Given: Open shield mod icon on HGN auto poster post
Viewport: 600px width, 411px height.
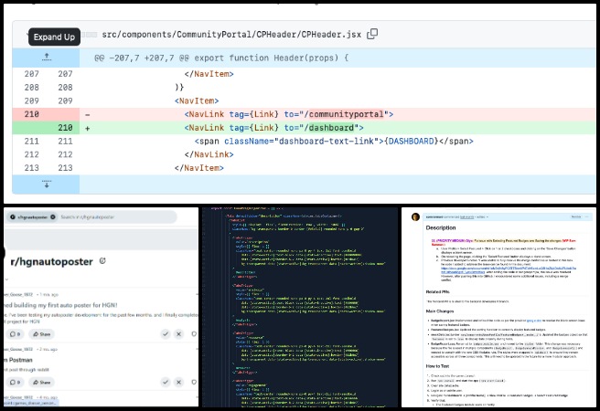Looking at the screenshot, I should [x=194, y=334].
